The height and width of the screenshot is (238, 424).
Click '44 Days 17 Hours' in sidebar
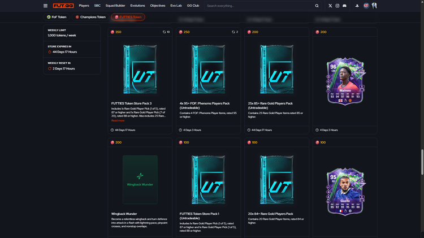pyautogui.click(x=64, y=52)
